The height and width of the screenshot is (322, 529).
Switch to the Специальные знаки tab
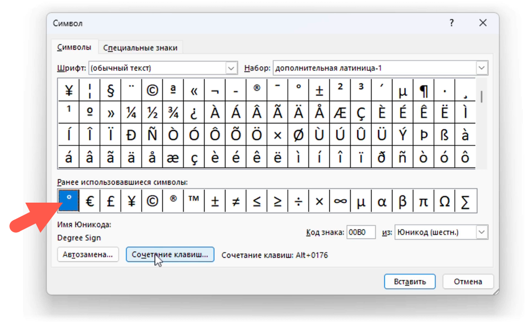click(140, 48)
